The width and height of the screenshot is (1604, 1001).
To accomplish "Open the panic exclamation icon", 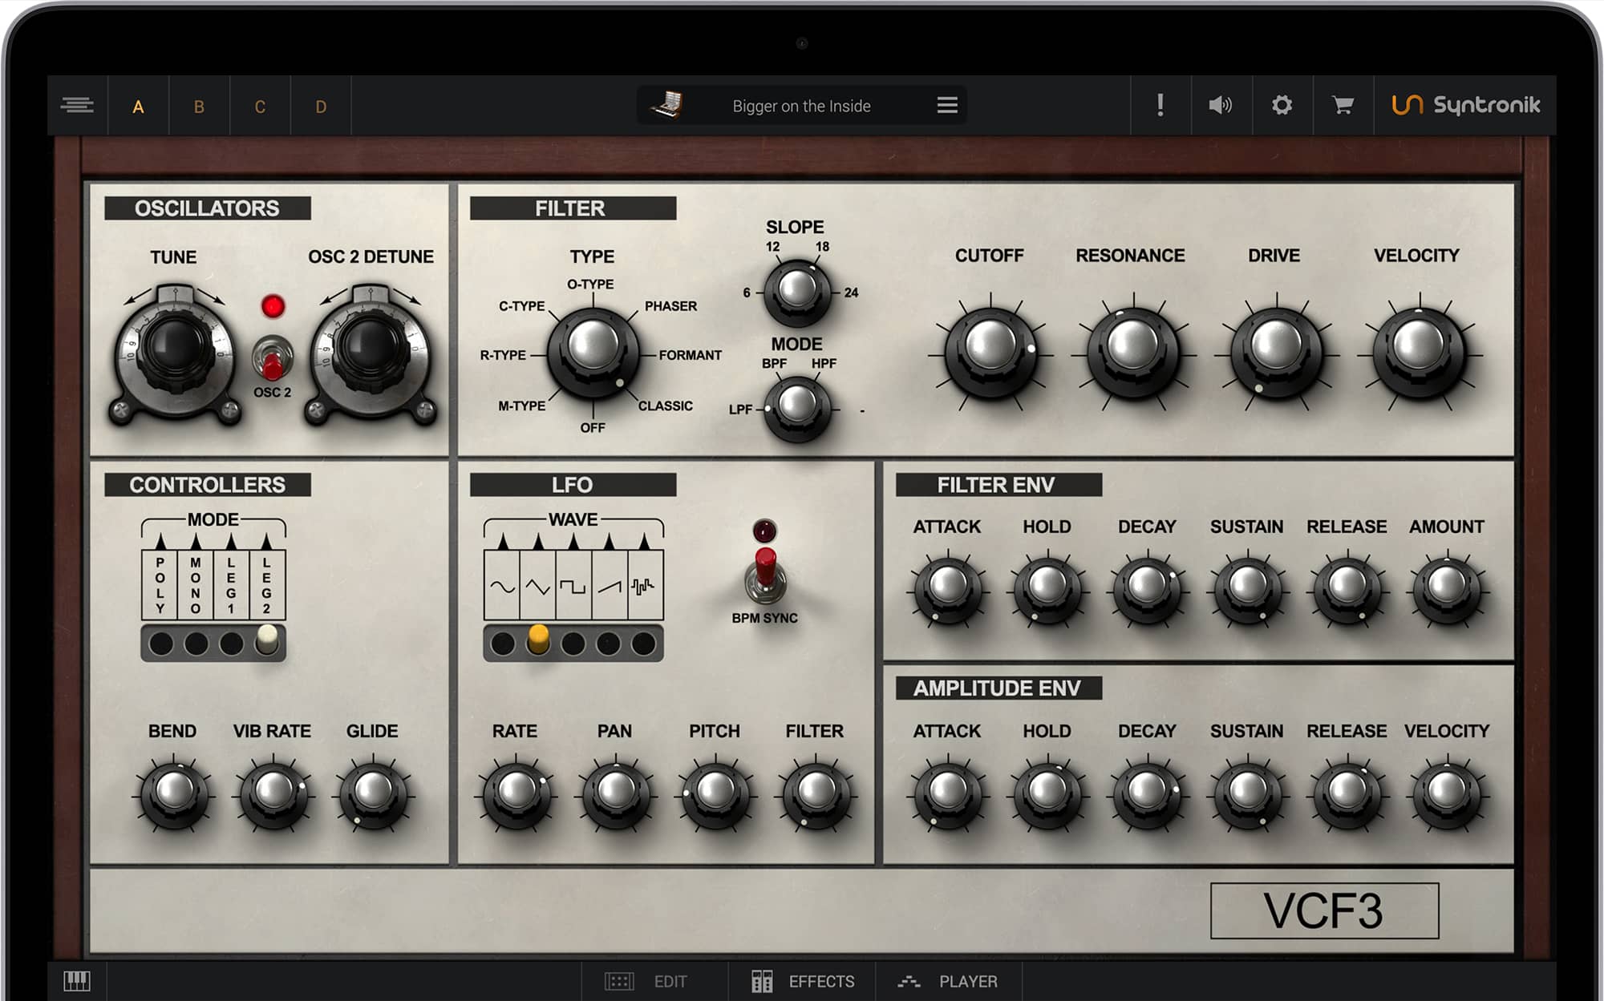I will coord(1160,105).
